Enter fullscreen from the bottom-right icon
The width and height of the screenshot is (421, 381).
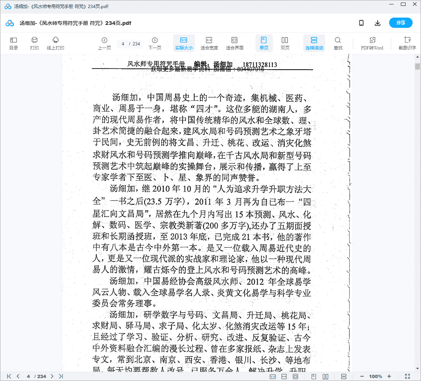(x=407, y=376)
